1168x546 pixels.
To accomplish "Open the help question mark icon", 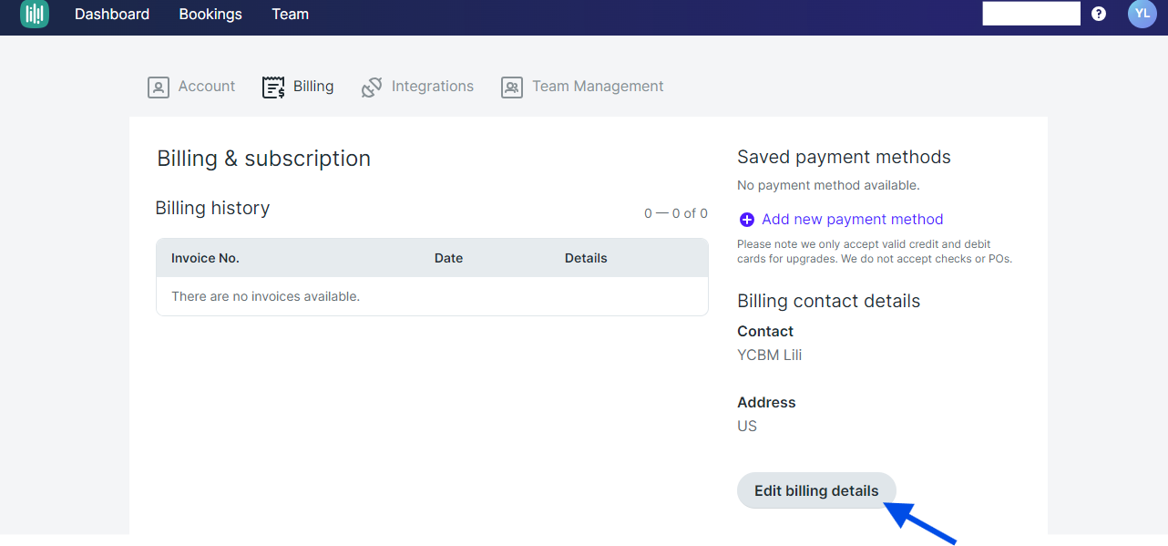I will click(1099, 14).
